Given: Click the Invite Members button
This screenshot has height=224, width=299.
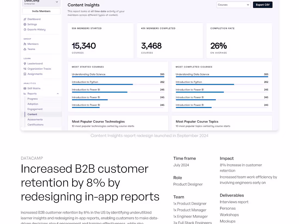Looking at the screenshot, I should [x=41, y=11].
